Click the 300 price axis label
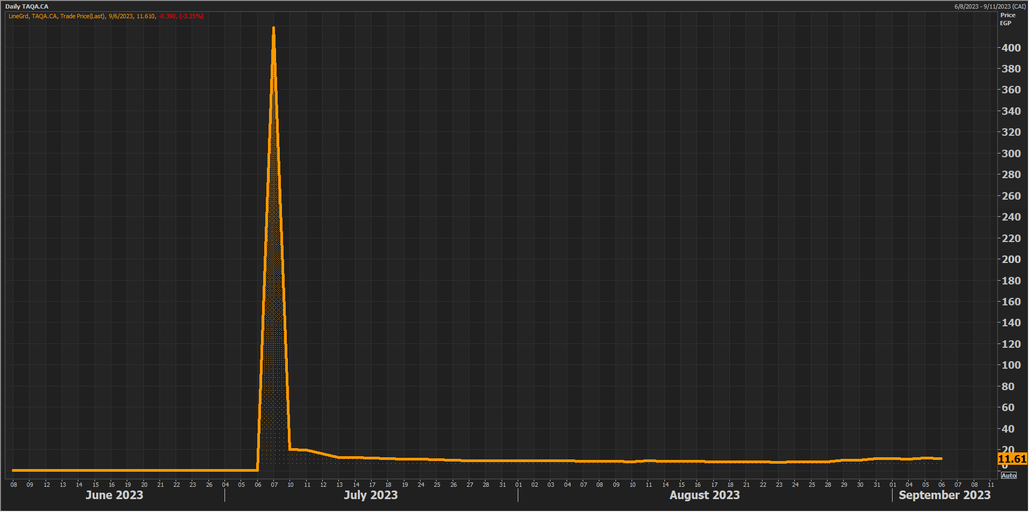The height and width of the screenshot is (512, 1029). click(x=1011, y=153)
